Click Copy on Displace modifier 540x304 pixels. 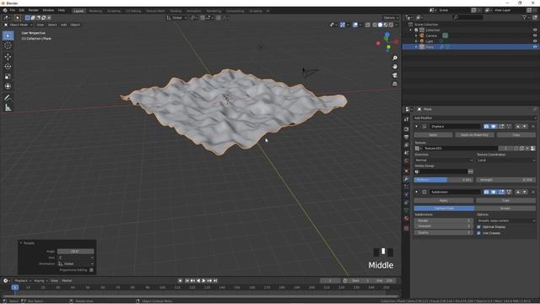click(516, 135)
